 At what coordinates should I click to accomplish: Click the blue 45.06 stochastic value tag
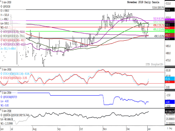point(170,79)
